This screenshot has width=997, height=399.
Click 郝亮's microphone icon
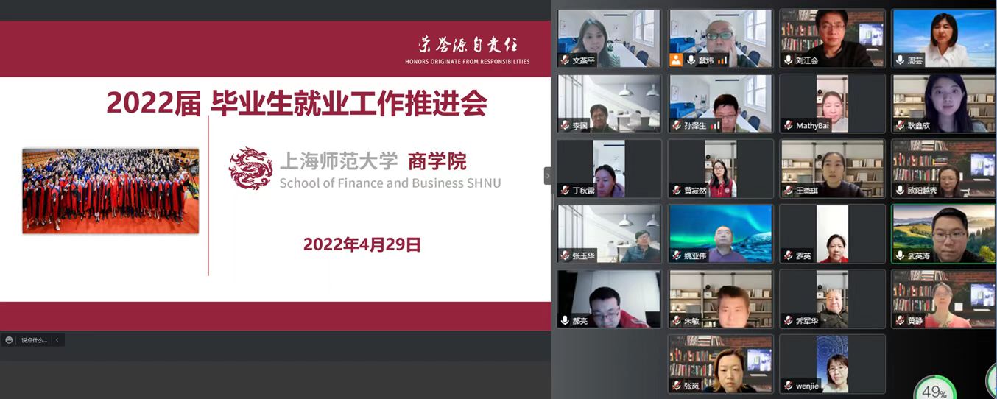565,320
